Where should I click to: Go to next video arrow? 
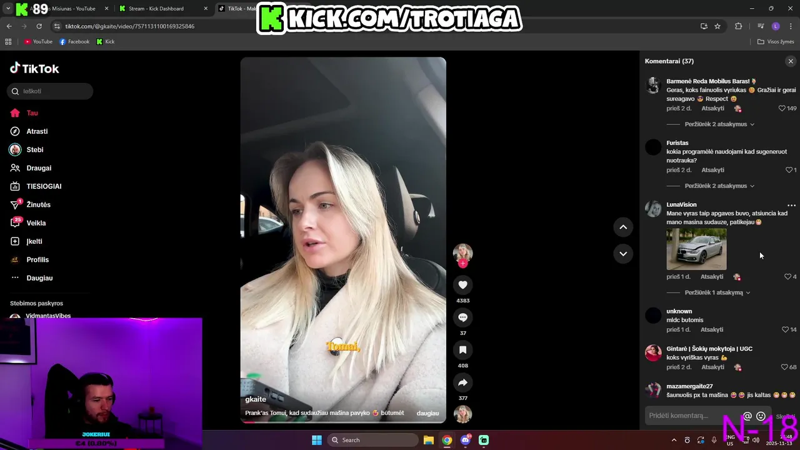[x=623, y=254]
